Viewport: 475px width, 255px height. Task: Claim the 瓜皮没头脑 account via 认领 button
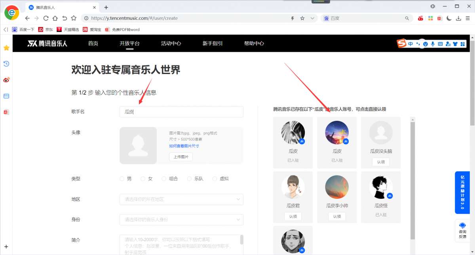(381, 162)
